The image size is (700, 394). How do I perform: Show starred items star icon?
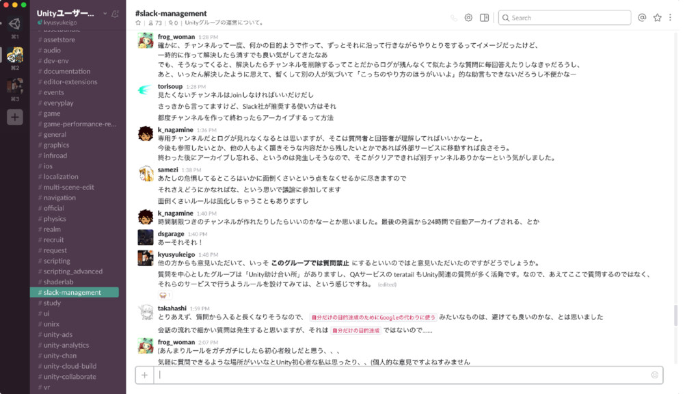(657, 17)
